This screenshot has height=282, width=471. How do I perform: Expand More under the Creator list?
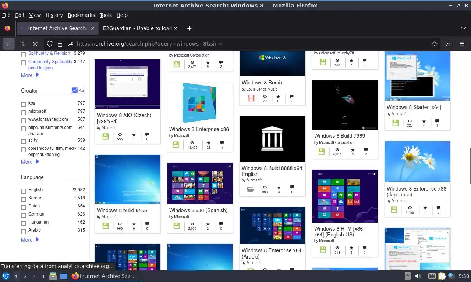30,162
